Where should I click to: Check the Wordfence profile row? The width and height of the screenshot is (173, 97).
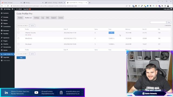coord(18,38)
